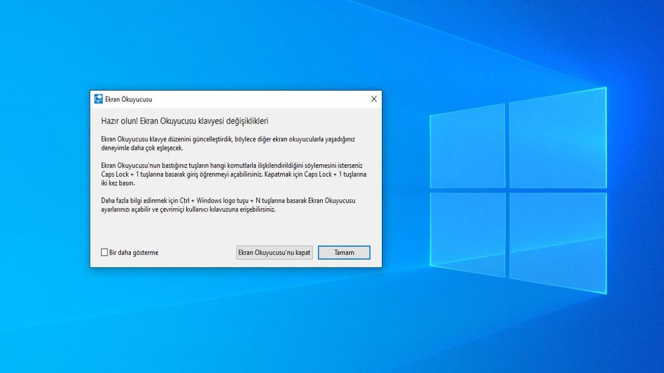Click the close icon of Ekran Okuyucusu window

(x=373, y=99)
